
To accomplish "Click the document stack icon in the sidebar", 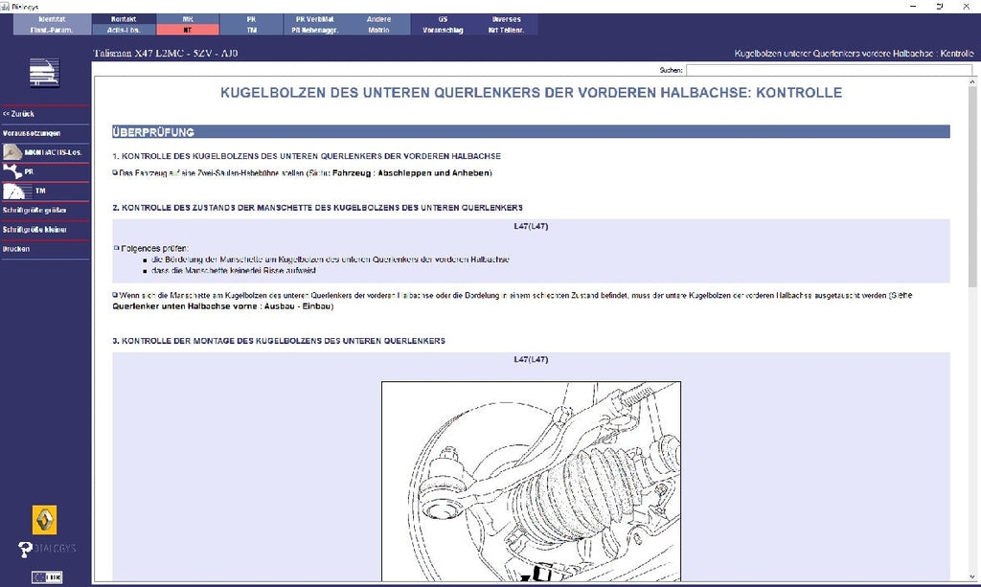I will (x=44, y=73).
